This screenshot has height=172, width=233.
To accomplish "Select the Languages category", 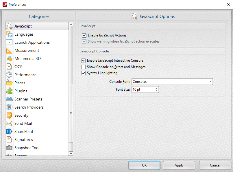I will pos(37,34).
